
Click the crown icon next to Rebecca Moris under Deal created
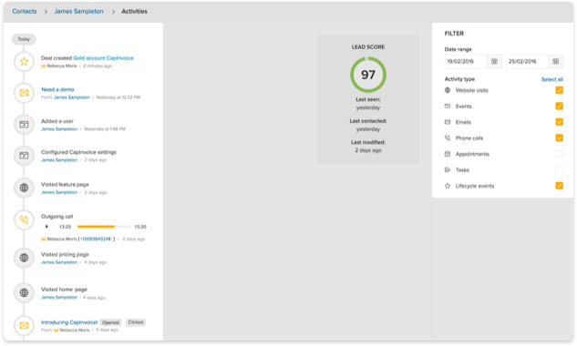(44, 66)
